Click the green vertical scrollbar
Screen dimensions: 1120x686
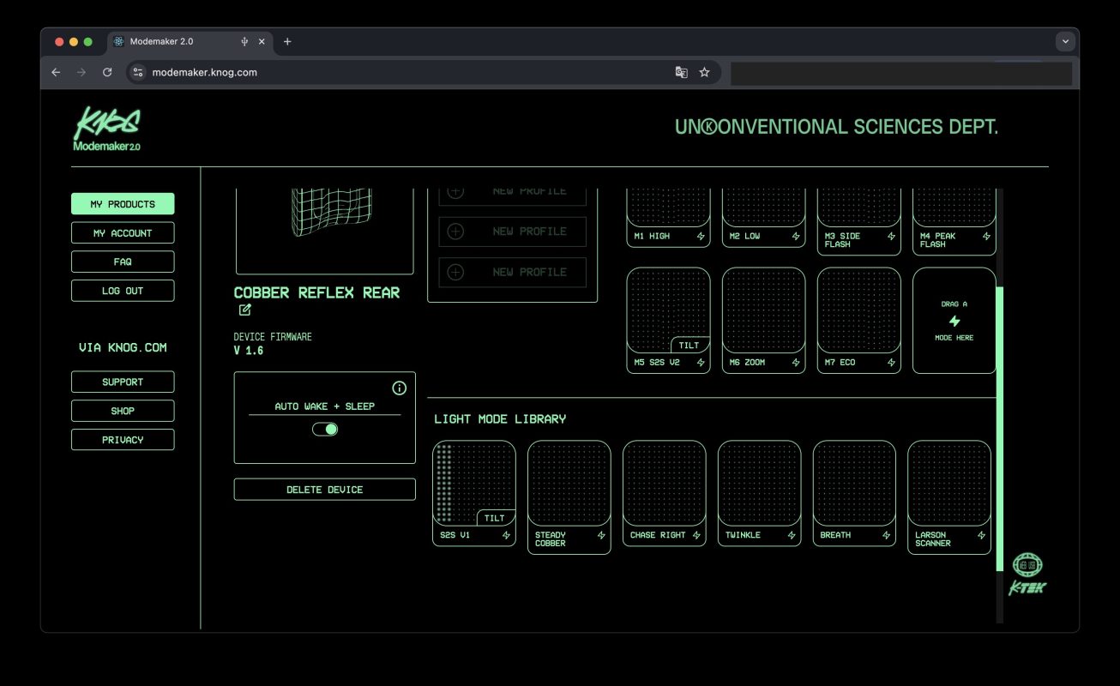click(999, 429)
